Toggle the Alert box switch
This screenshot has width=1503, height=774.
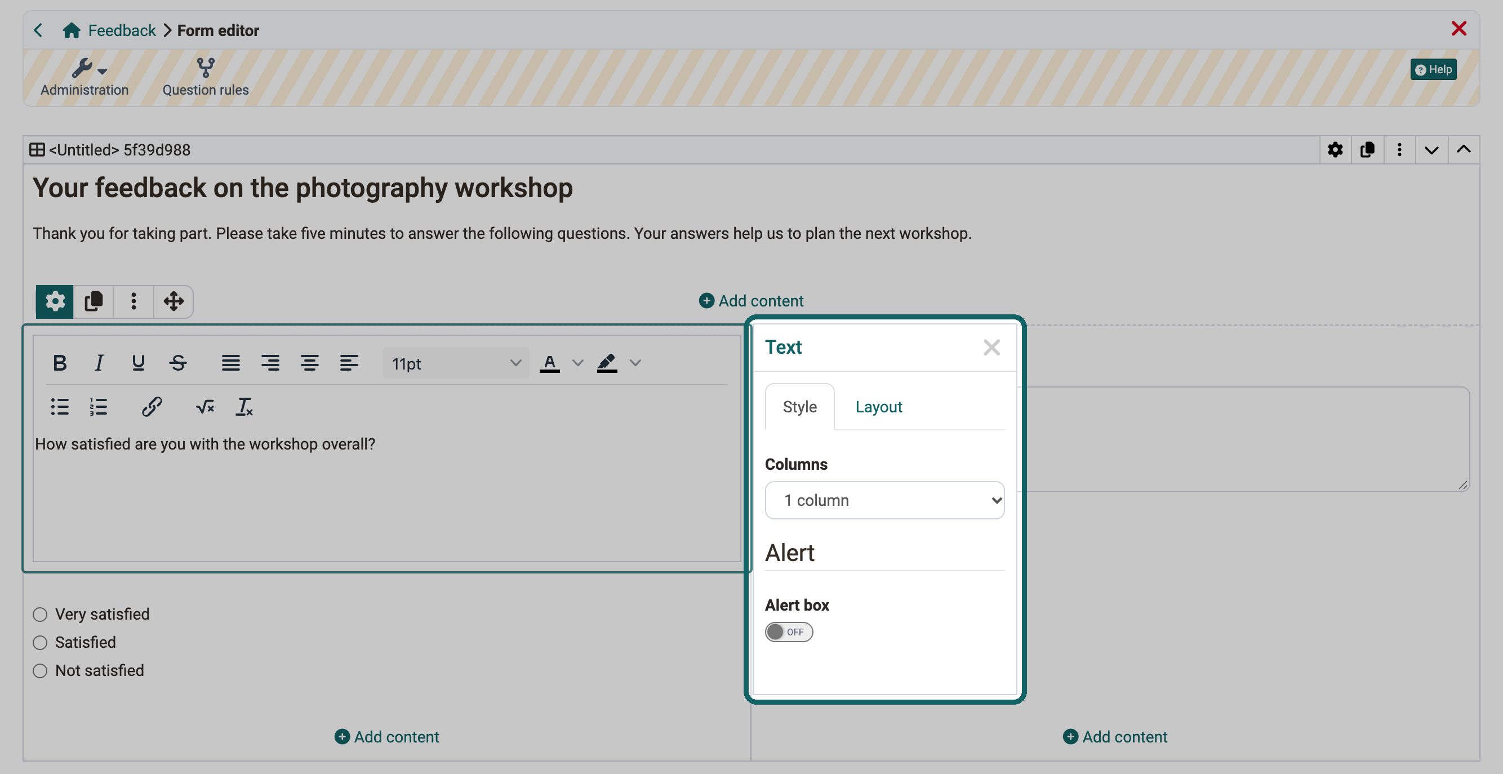pos(789,631)
